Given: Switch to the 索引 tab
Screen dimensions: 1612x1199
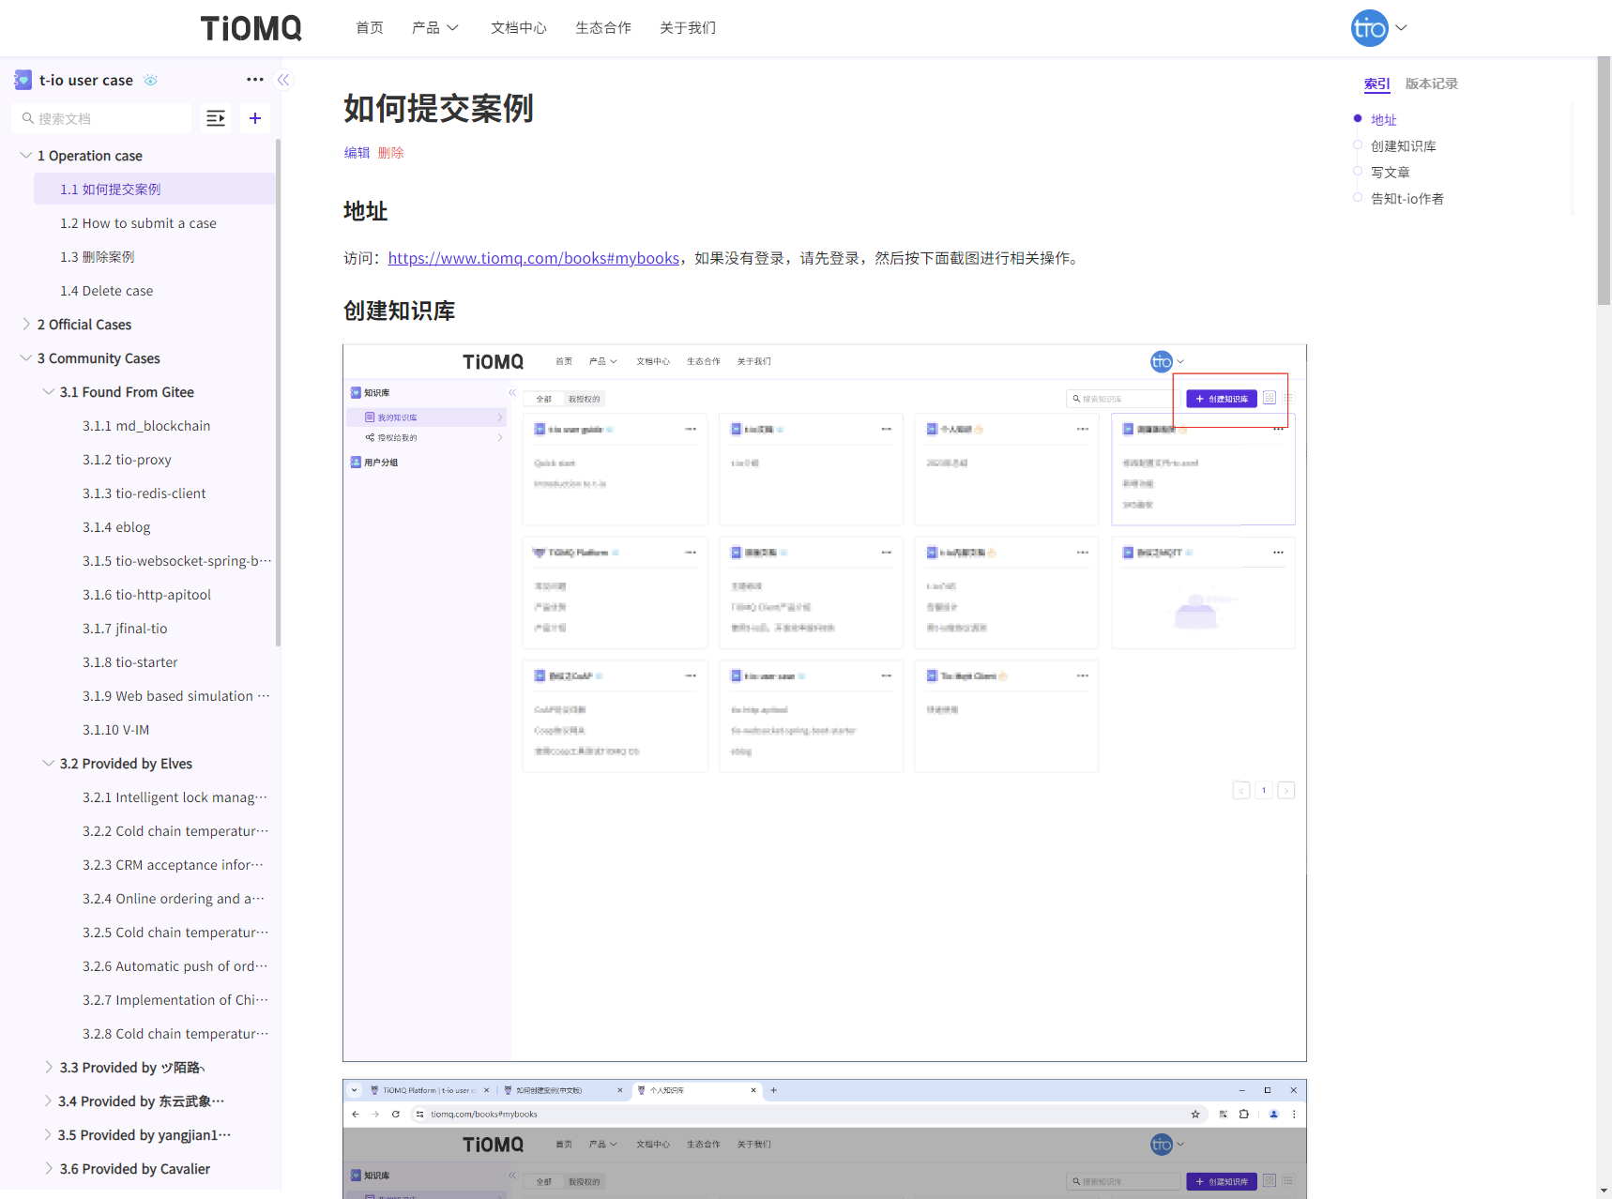Looking at the screenshot, I should pyautogui.click(x=1377, y=83).
